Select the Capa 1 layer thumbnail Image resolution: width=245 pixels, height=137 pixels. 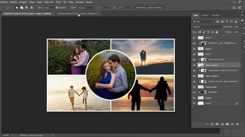coord(201,98)
